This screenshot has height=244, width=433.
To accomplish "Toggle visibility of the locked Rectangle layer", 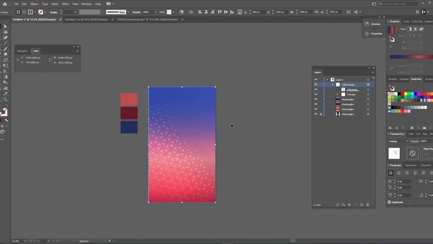I will (316, 114).
